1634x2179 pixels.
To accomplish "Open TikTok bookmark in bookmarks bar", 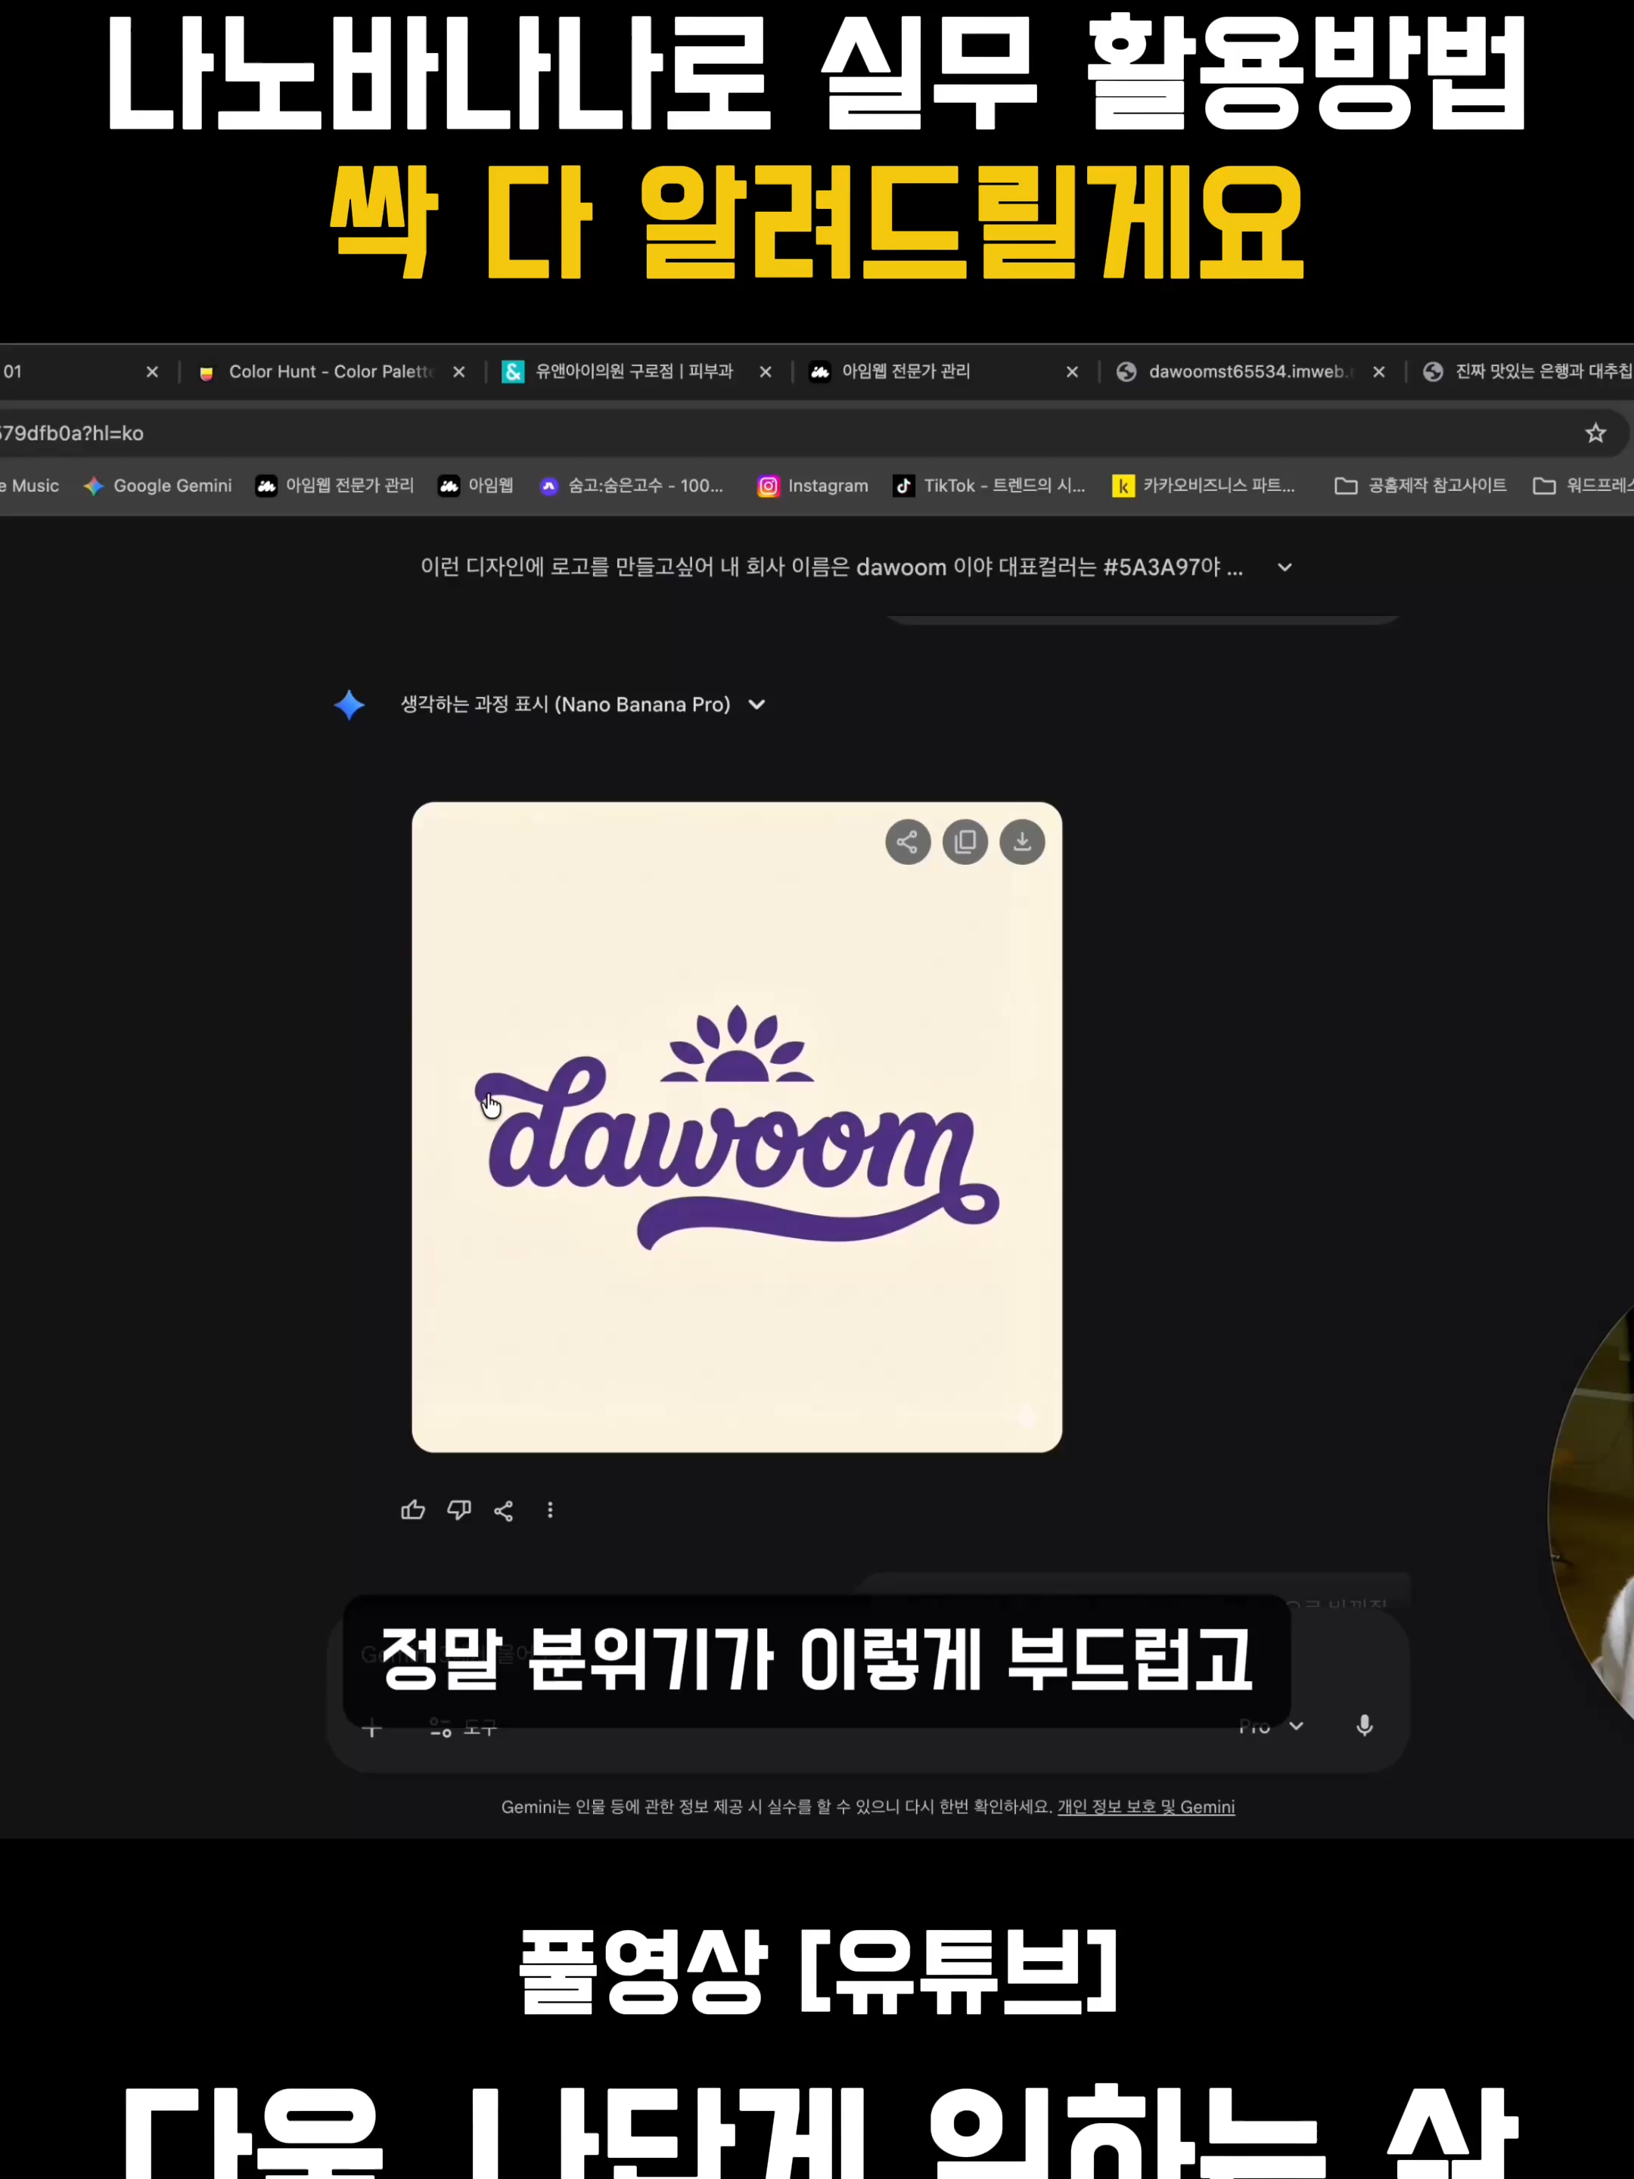I will tap(989, 486).
